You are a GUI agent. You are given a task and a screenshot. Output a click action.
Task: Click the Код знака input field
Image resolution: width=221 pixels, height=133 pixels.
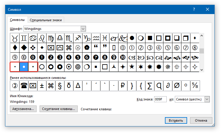(160, 99)
